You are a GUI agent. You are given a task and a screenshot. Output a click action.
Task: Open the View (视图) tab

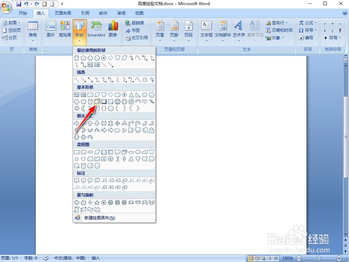point(139,13)
